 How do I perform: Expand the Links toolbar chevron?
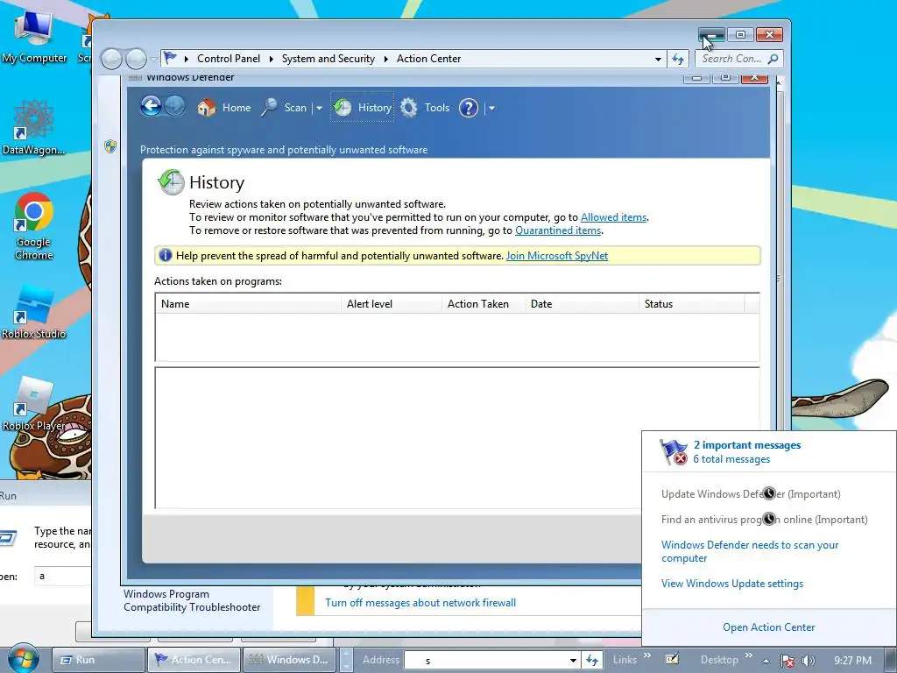647,655
